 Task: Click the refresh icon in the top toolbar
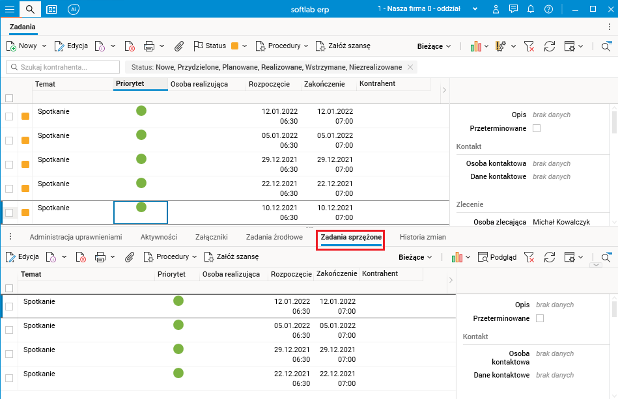tap(549, 46)
